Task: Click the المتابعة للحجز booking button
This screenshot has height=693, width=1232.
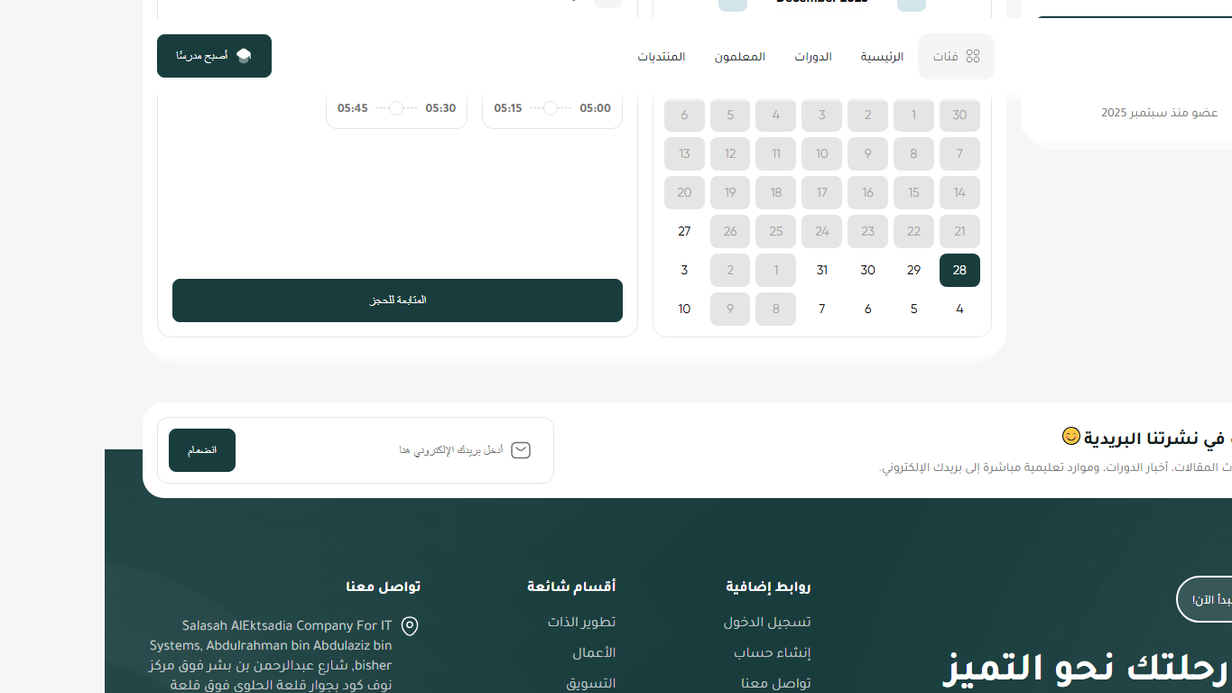Action: pyautogui.click(x=397, y=300)
